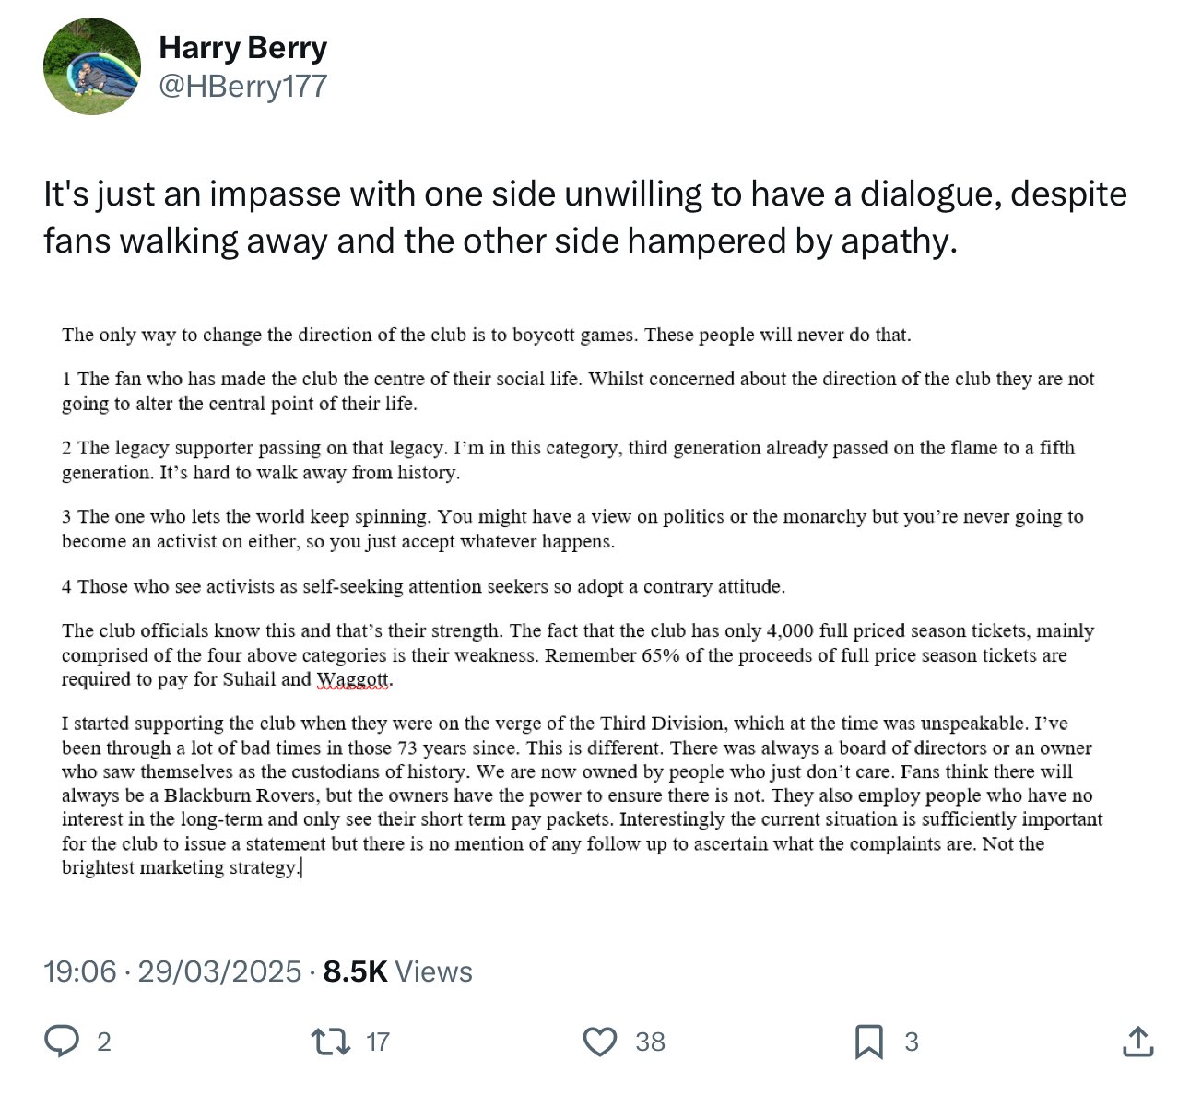Viewport: 1178px width, 1095px height.
Task: Open Harry Berry's profile avatar
Action: tap(92, 66)
